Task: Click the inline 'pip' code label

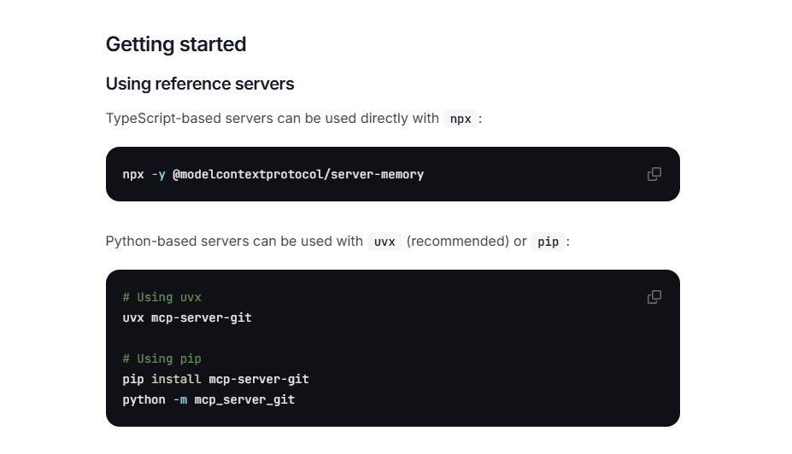Action: (x=548, y=242)
